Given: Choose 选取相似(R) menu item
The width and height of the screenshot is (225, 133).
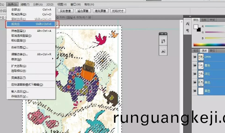Looking at the screenshot, I should (x=31, y=71).
